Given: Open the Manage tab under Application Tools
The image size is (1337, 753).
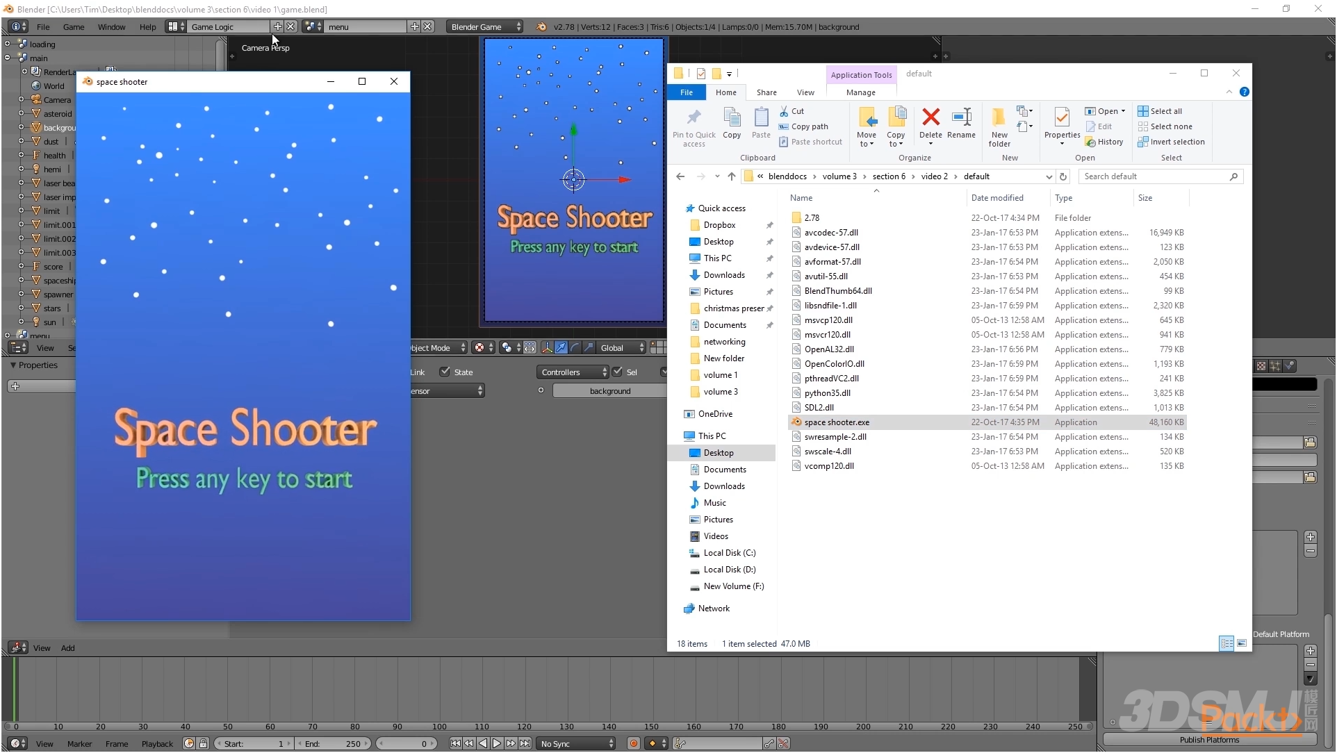Looking at the screenshot, I should pyautogui.click(x=860, y=92).
